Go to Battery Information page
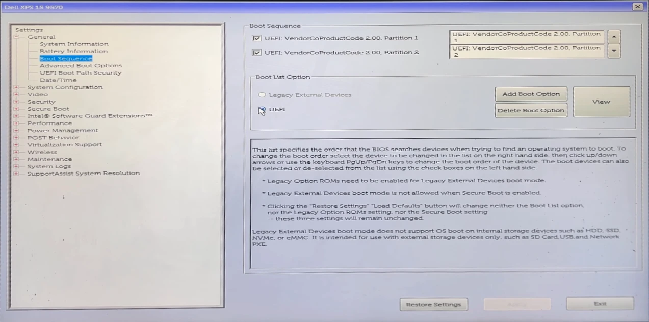Screen dimensions: 649x322 tap(73, 52)
